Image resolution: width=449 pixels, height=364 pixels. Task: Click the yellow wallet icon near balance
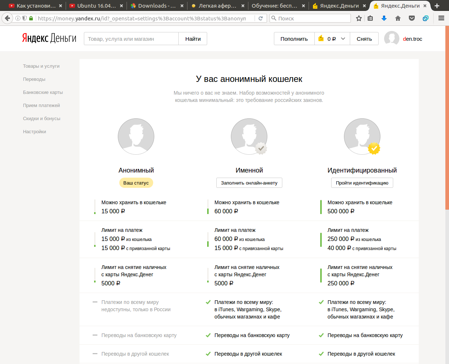tap(321, 38)
